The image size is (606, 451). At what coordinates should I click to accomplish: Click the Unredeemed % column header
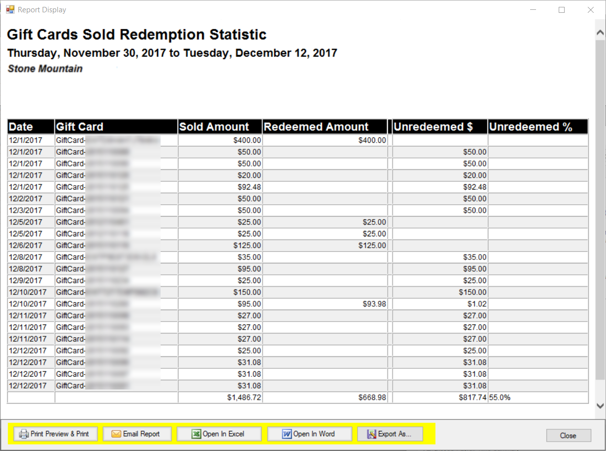click(538, 127)
